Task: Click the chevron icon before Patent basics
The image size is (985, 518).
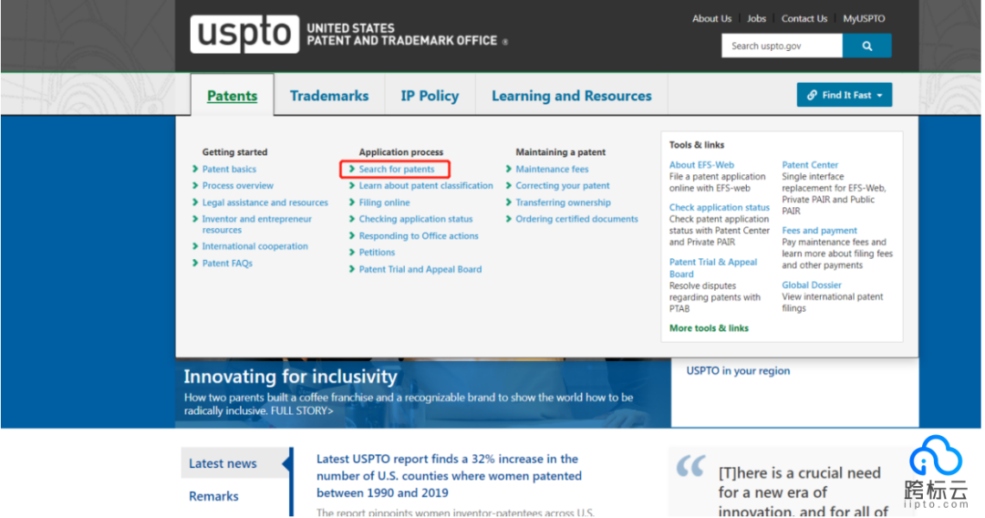Action: (195, 169)
